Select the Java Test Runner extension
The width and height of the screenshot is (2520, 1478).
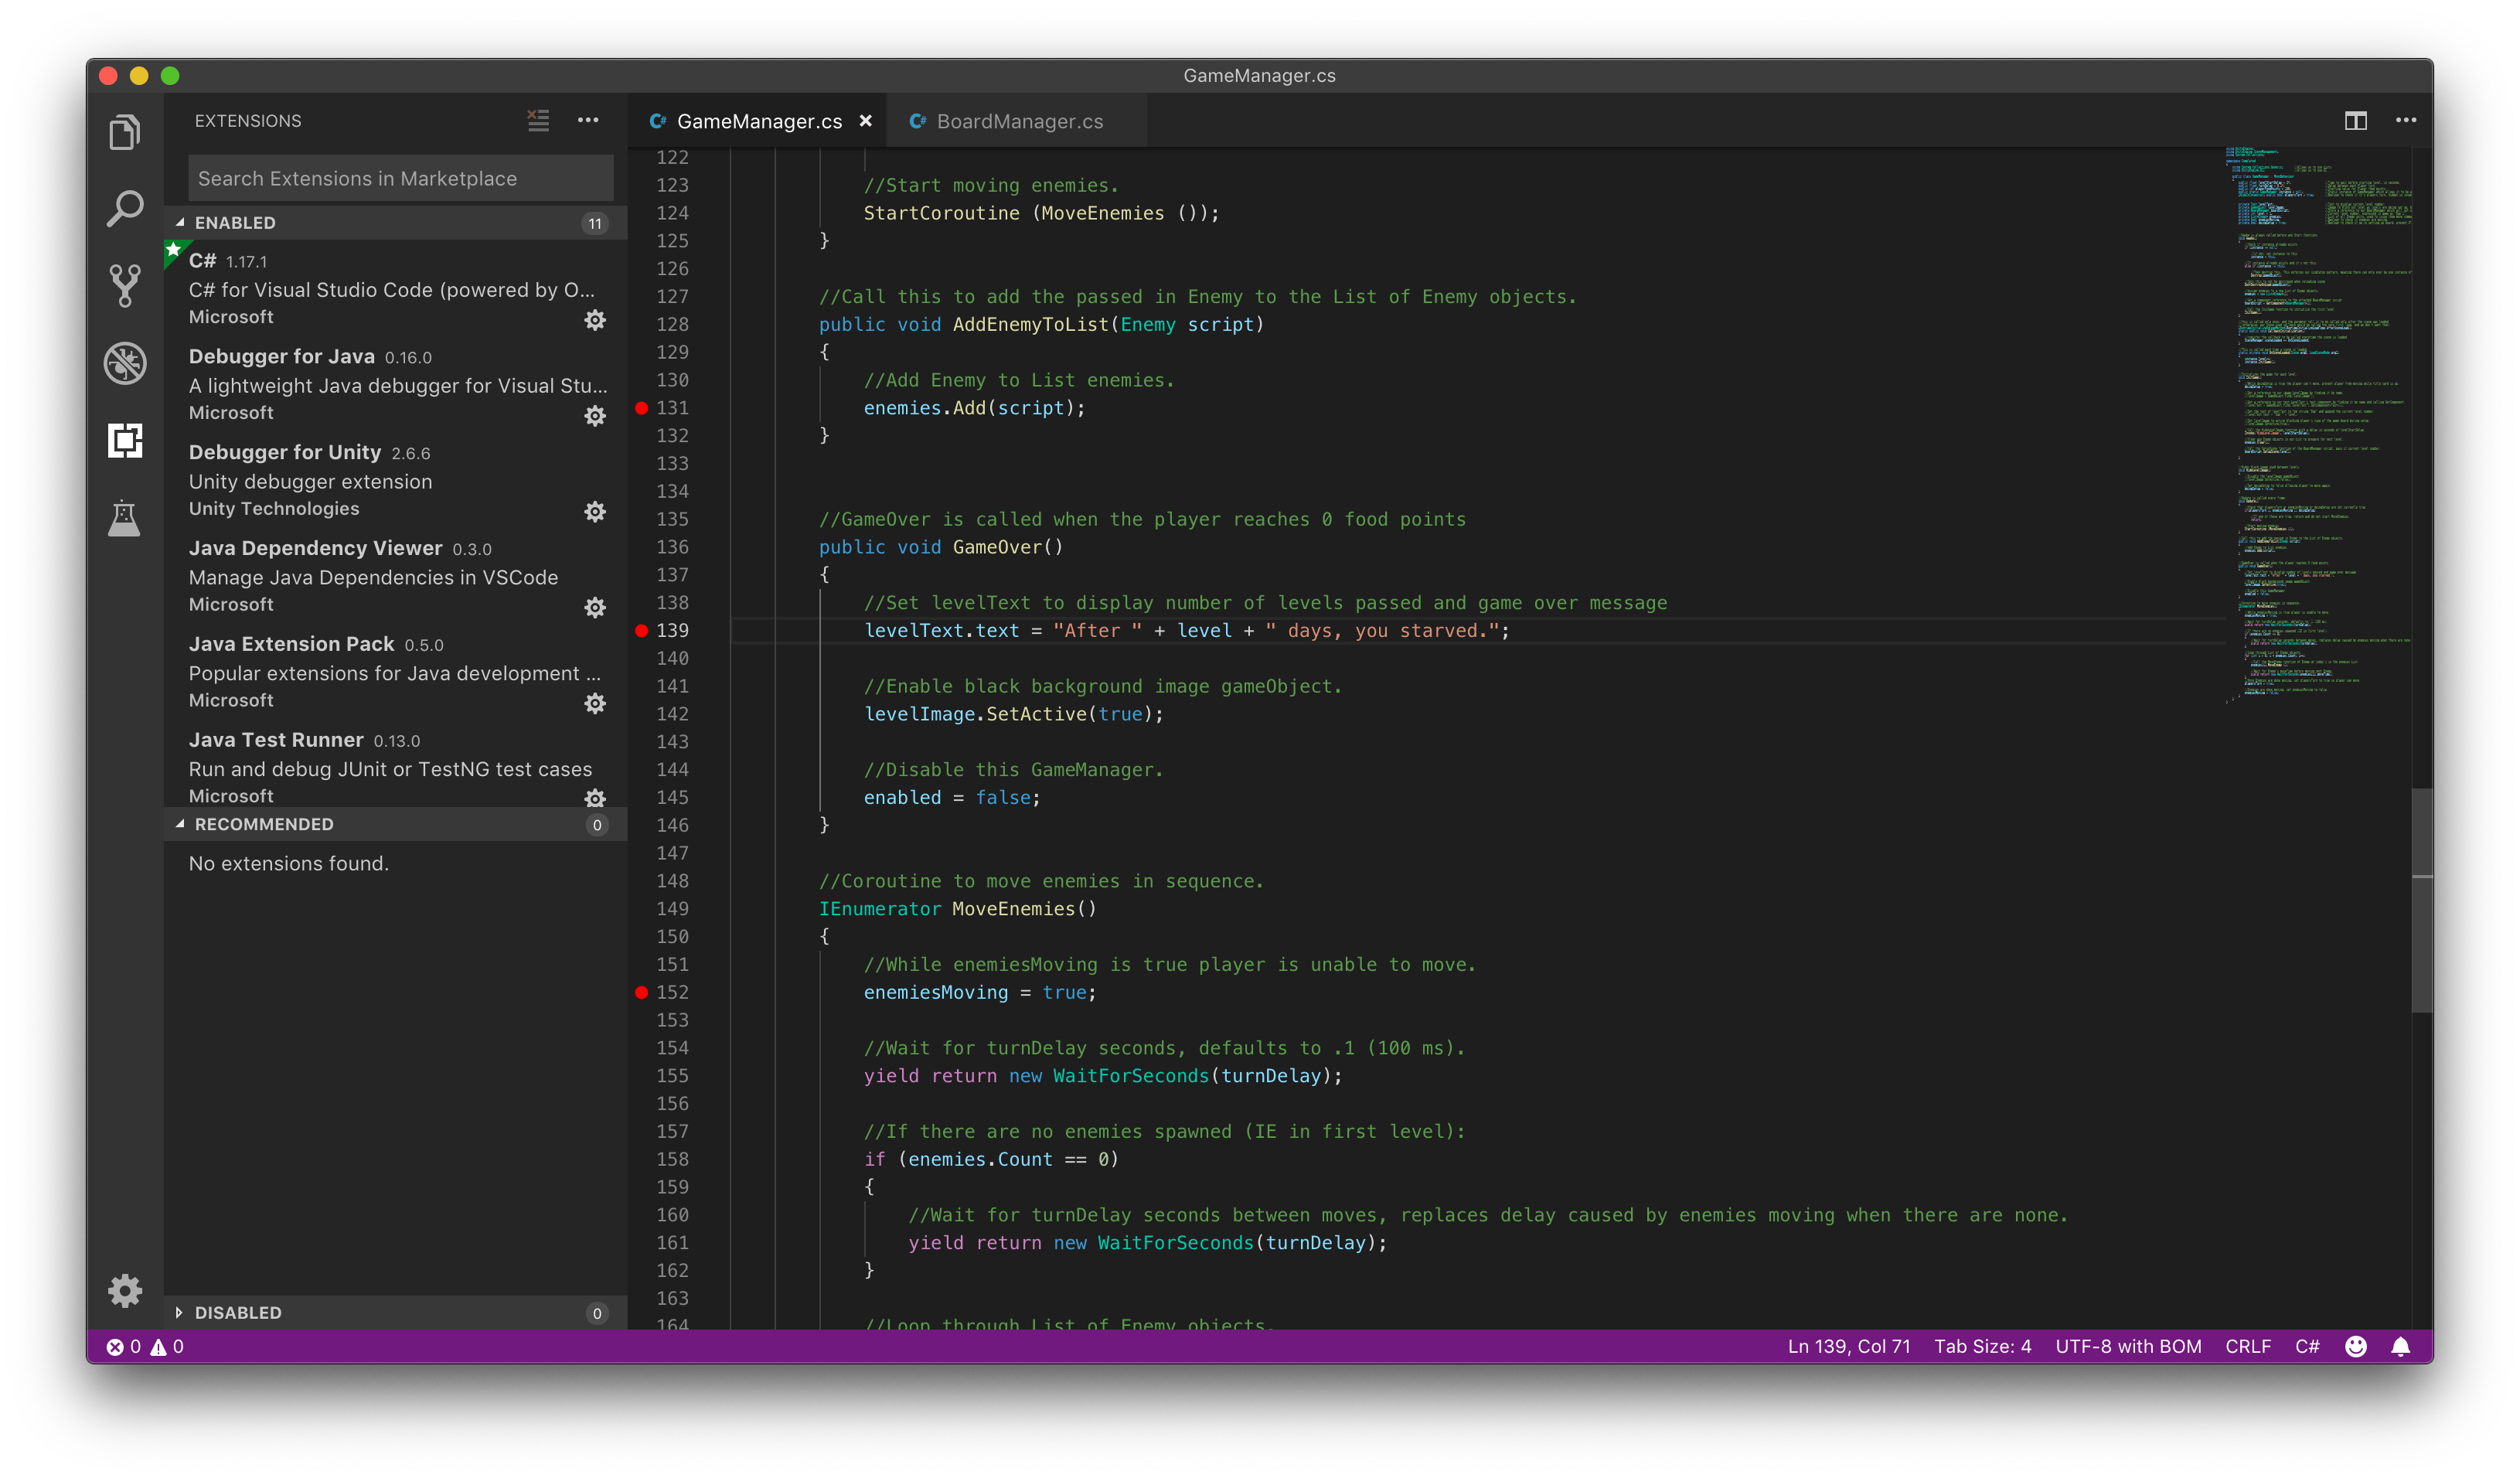(x=395, y=764)
